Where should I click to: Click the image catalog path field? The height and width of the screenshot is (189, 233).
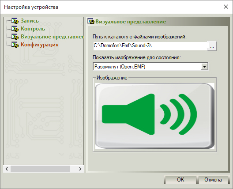tap(150, 46)
